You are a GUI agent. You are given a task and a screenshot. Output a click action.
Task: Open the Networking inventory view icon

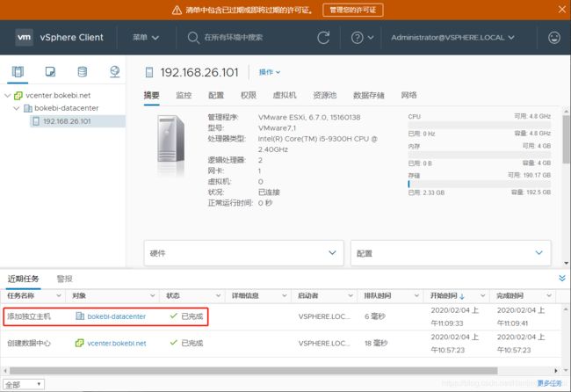[114, 71]
